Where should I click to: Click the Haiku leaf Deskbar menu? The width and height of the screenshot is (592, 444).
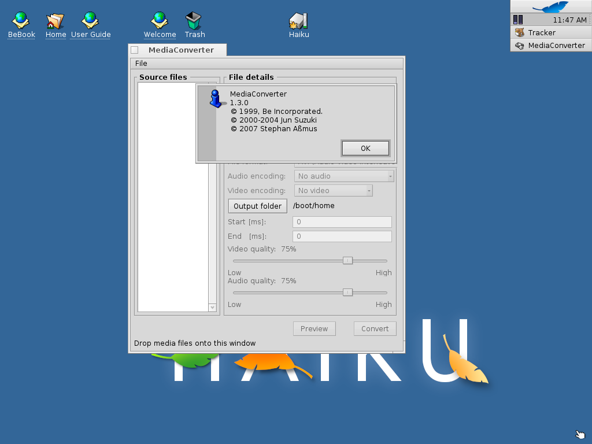point(551,6)
